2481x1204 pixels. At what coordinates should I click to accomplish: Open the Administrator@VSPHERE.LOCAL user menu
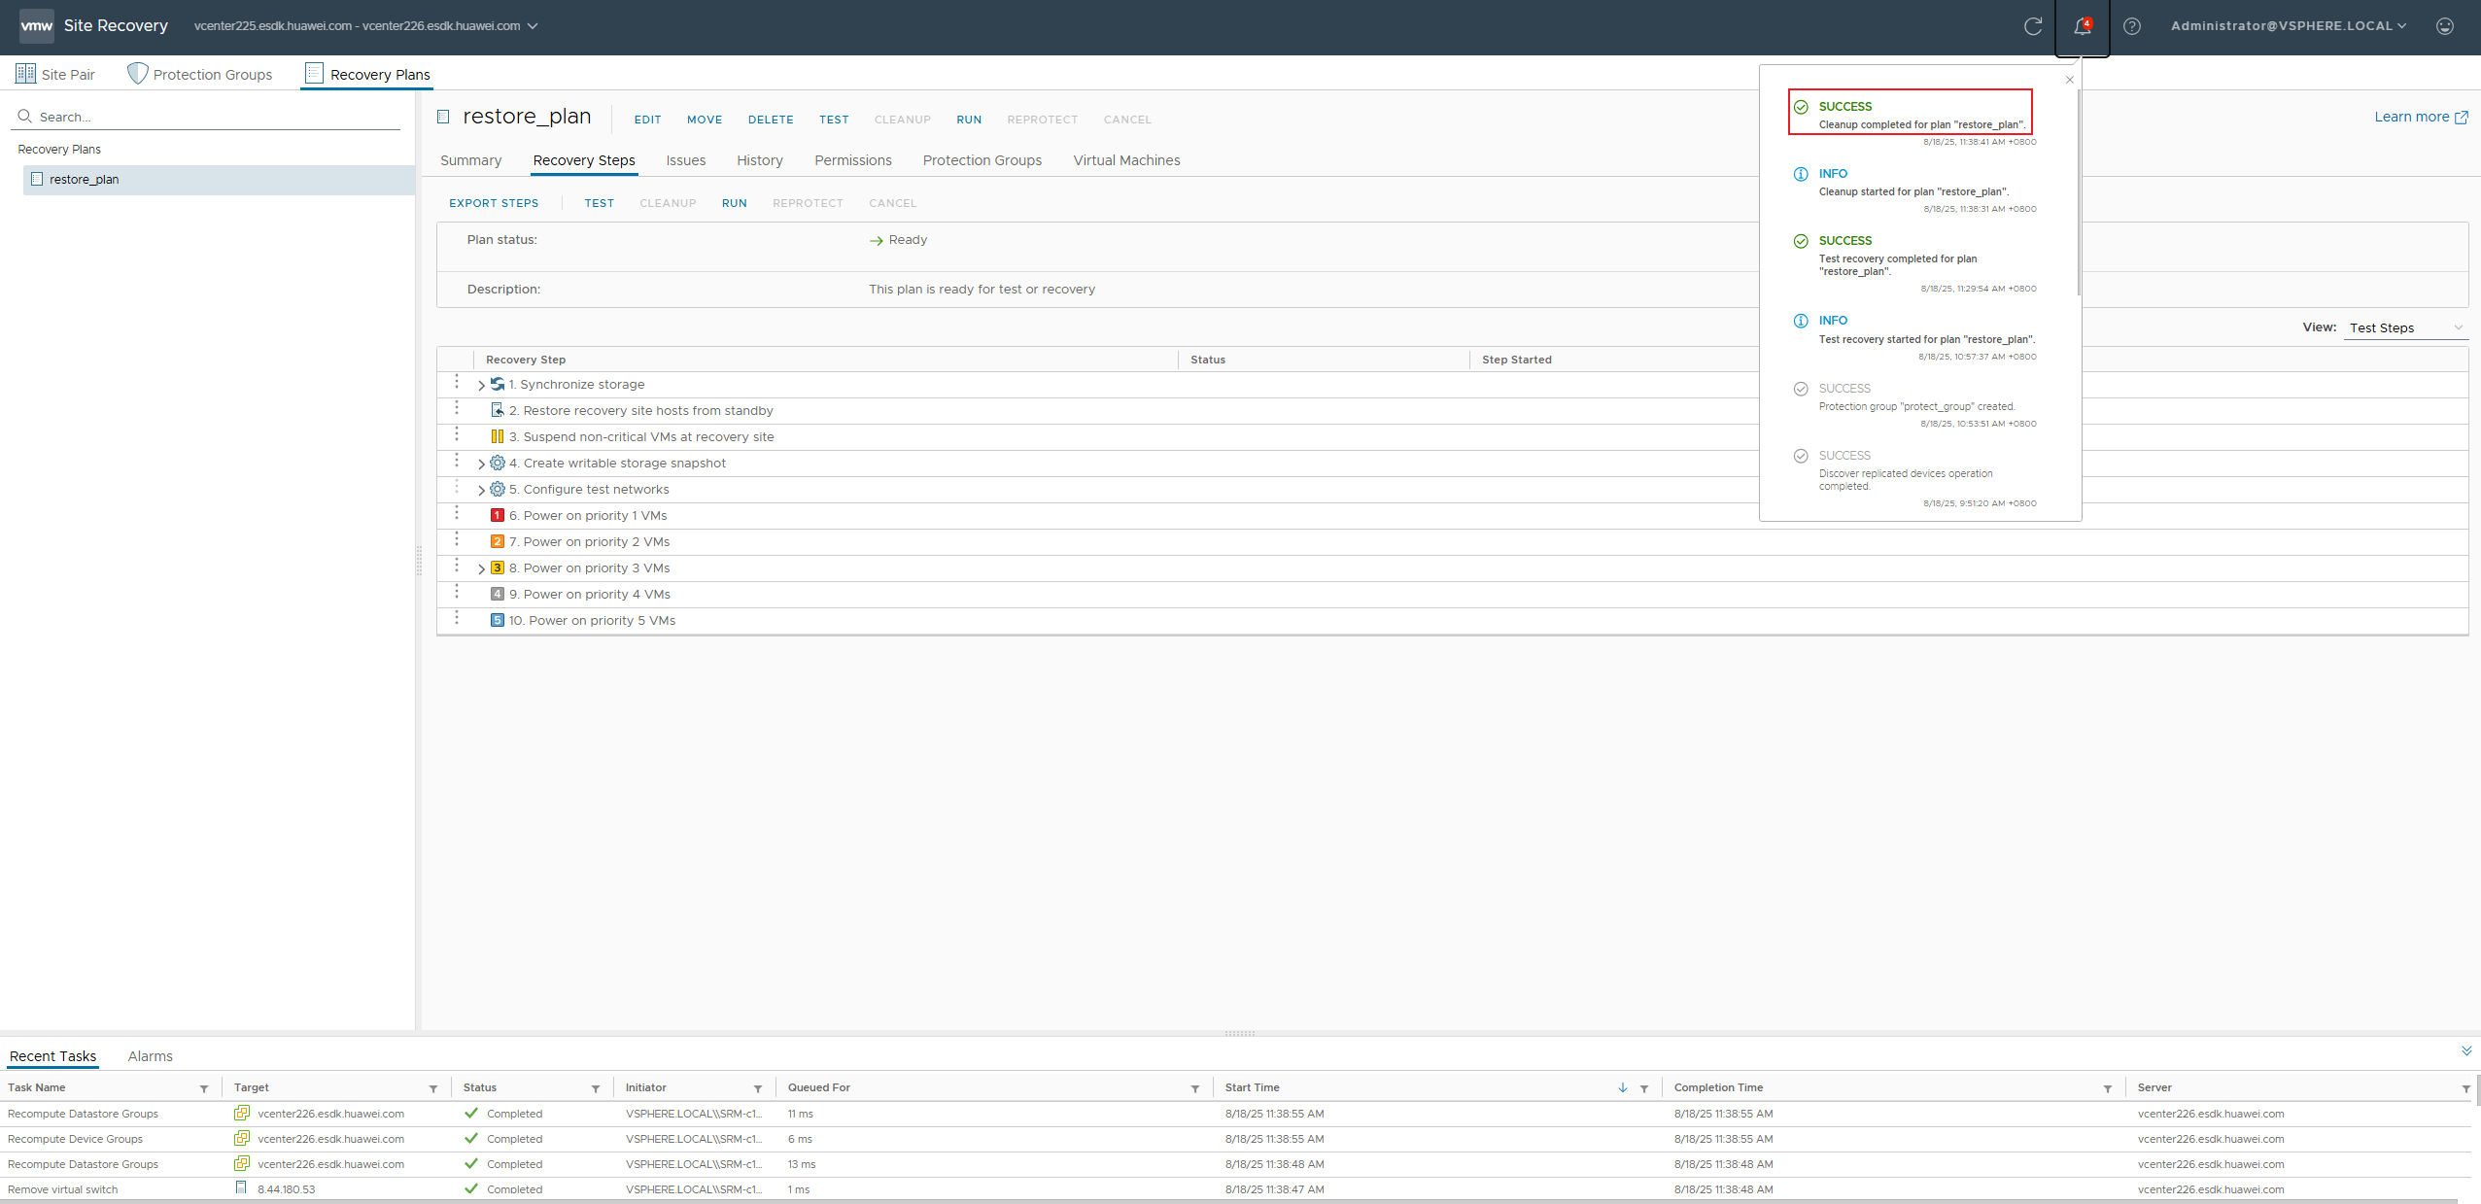(2289, 26)
